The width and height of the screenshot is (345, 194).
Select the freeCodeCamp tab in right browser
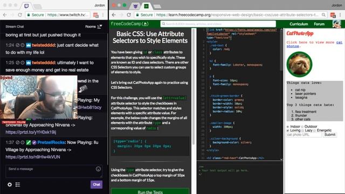pyautogui.click(x=146, y=6)
